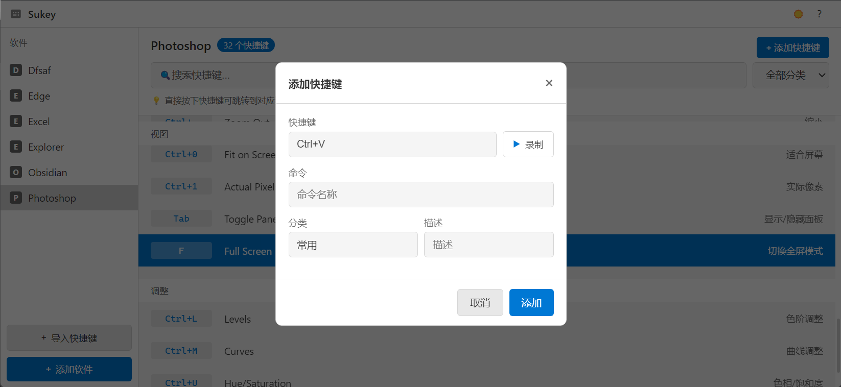Click the 切换全屏模式 description text
841x387 pixels.
click(795, 251)
